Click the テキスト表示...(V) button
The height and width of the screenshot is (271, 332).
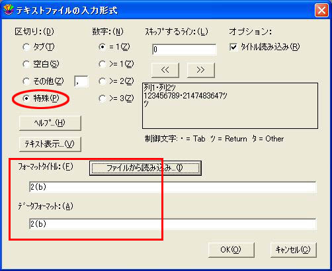(50, 144)
